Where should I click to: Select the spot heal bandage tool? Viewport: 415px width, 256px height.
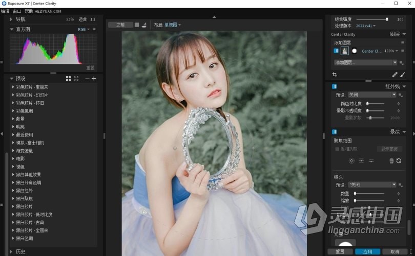pos(395,75)
